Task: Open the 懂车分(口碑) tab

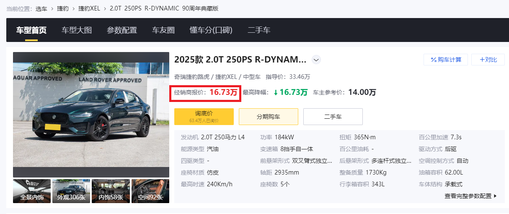Action: pyautogui.click(x=211, y=30)
